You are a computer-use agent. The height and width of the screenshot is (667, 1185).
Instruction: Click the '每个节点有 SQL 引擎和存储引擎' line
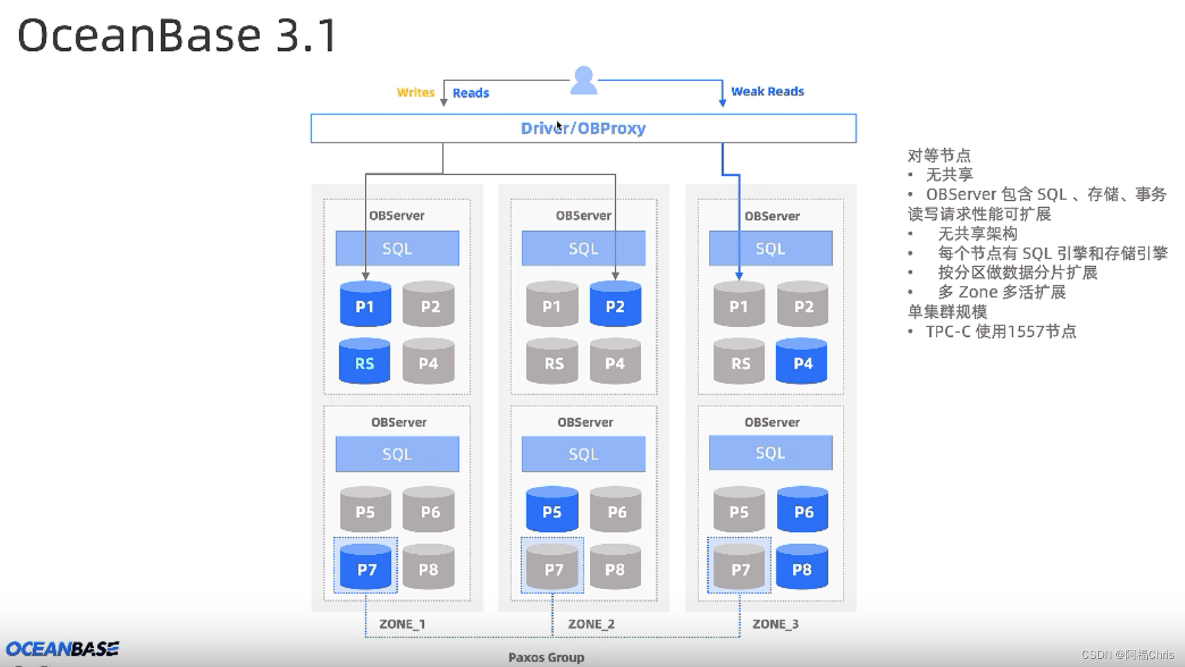point(1053,253)
